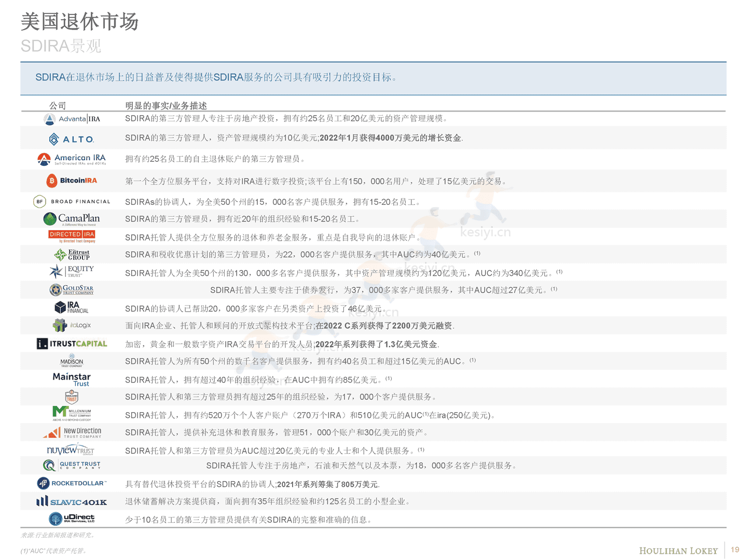Image resolution: width=747 pixels, height=560 pixels.
Task: Click the slide title 美国退休市场
Action: click(79, 22)
